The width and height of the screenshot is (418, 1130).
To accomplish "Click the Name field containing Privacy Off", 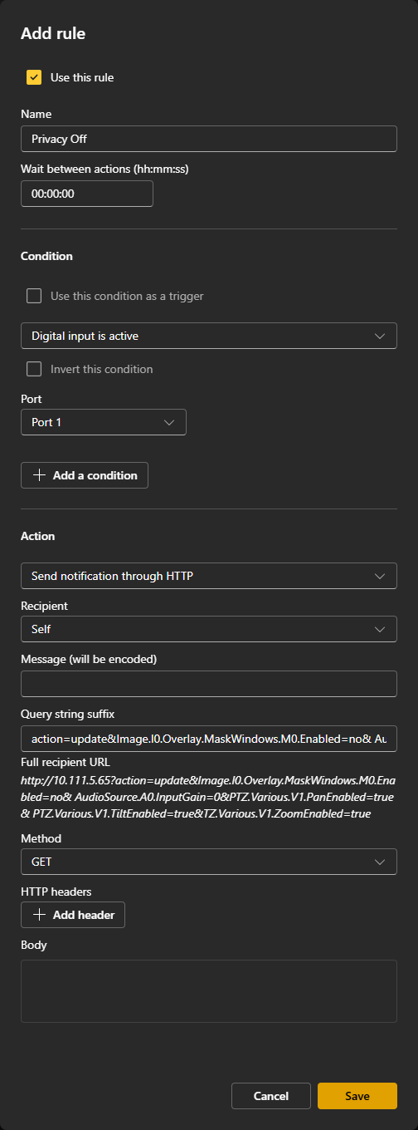I will (x=209, y=139).
